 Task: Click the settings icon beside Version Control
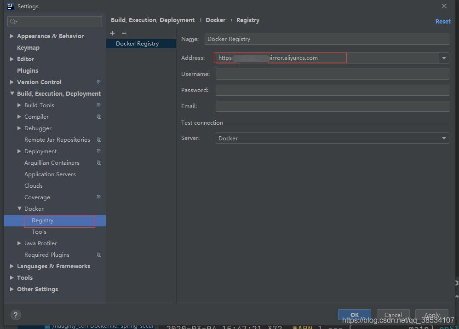(x=98, y=82)
